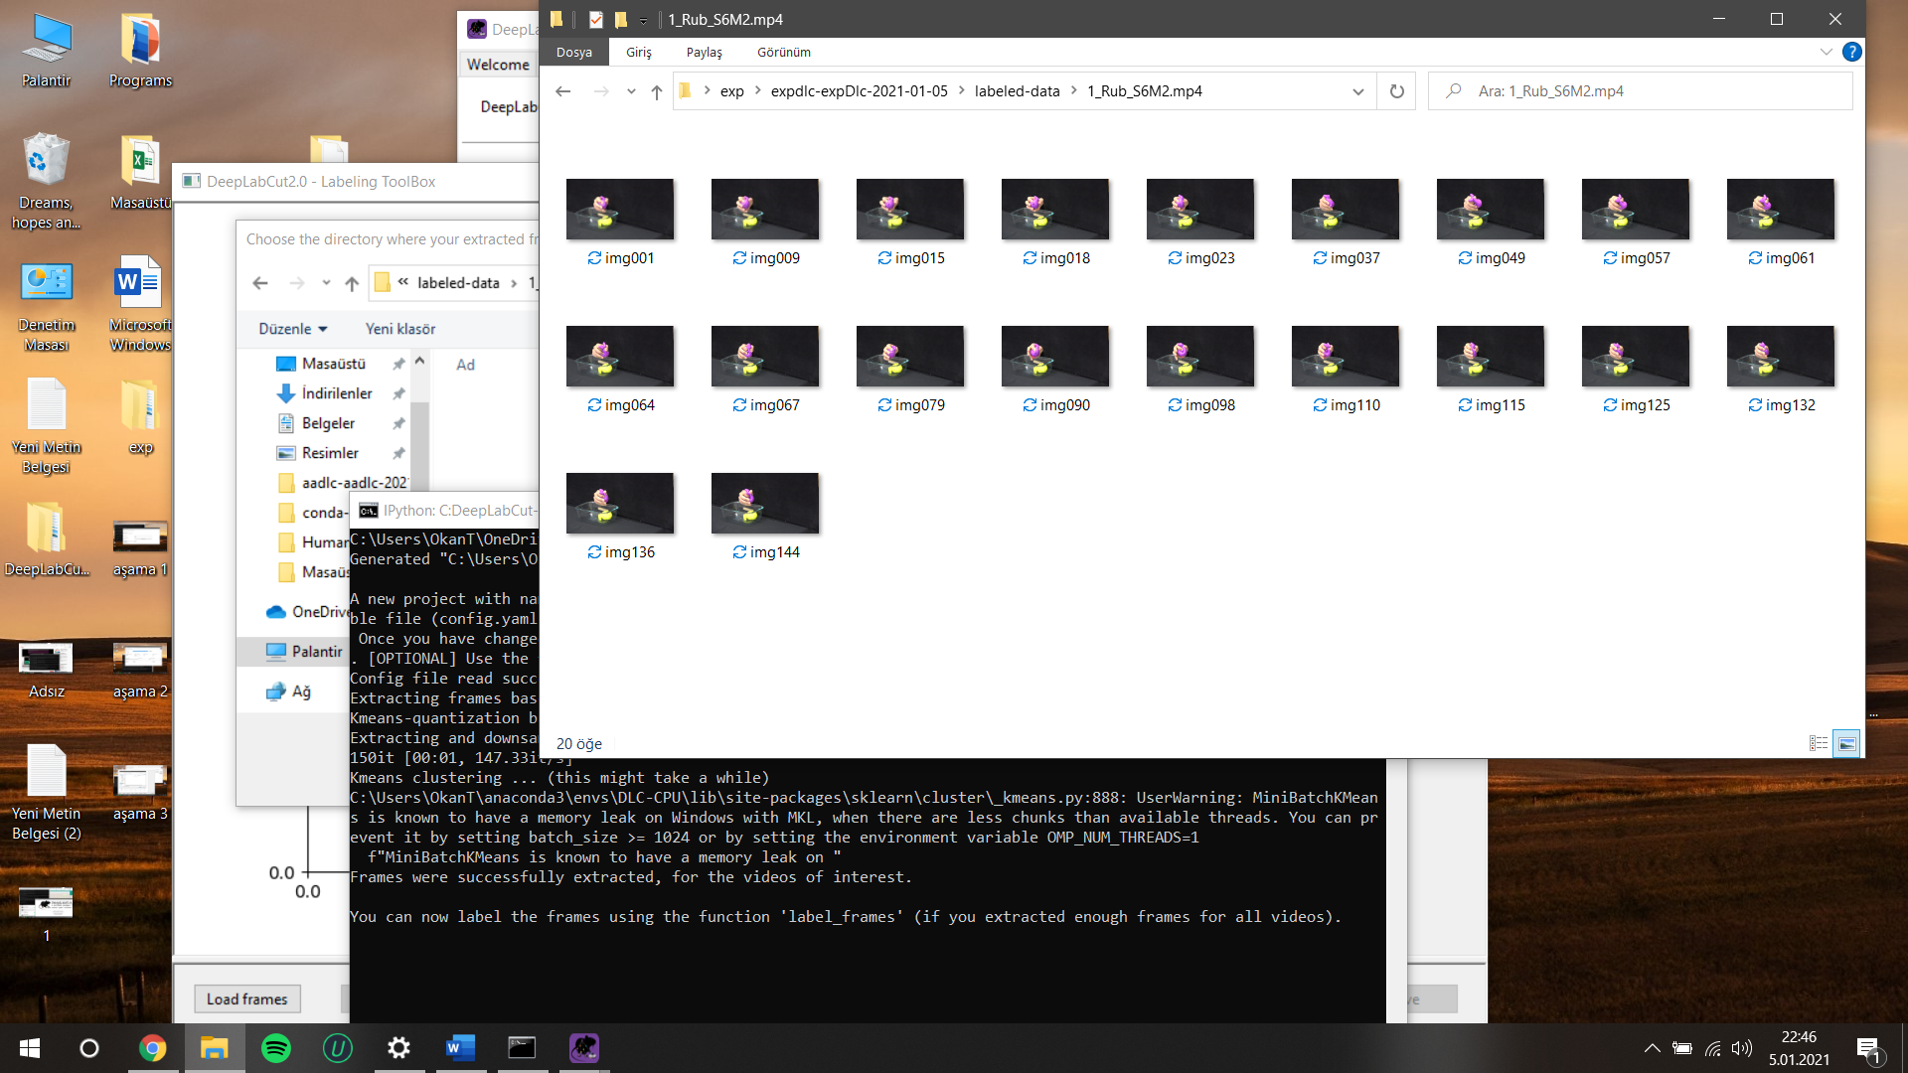Click the Load frames button
Image resolution: width=1908 pixels, height=1073 pixels.
pyautogui.click(x=246, y=998)
